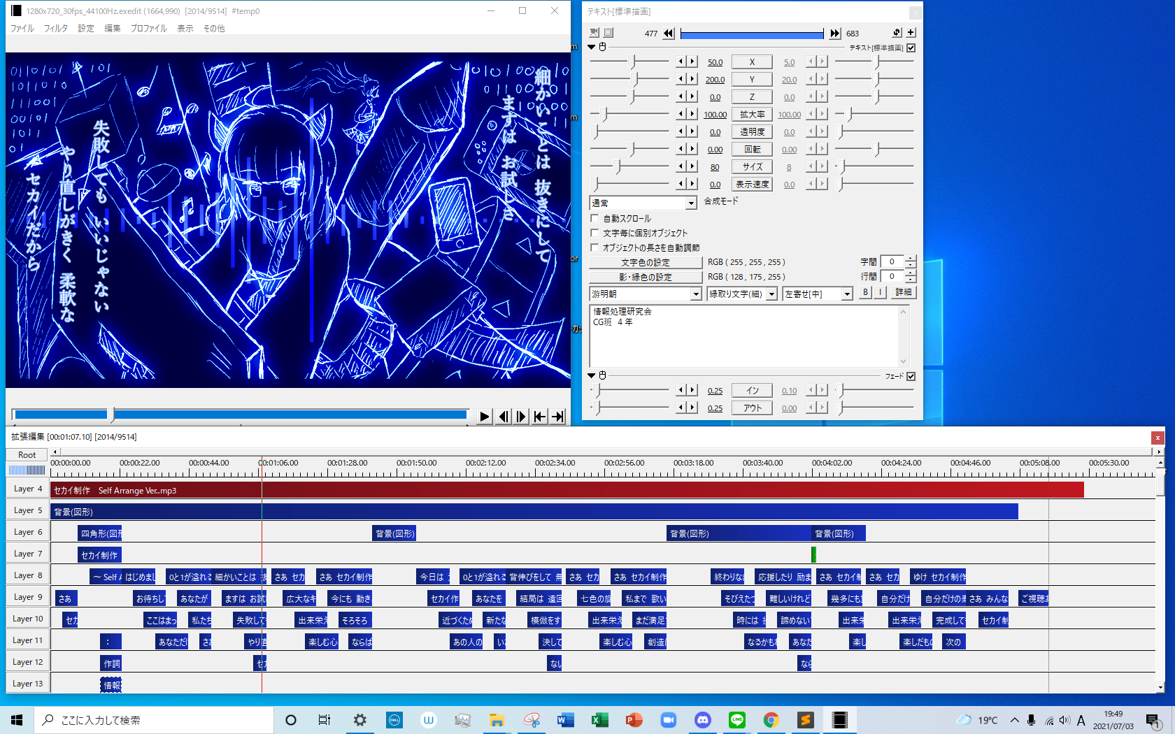The height and width of the screenshot is (734, 1175).
Task: Toggle visibility of Layer 7
Action: [28, 554]
